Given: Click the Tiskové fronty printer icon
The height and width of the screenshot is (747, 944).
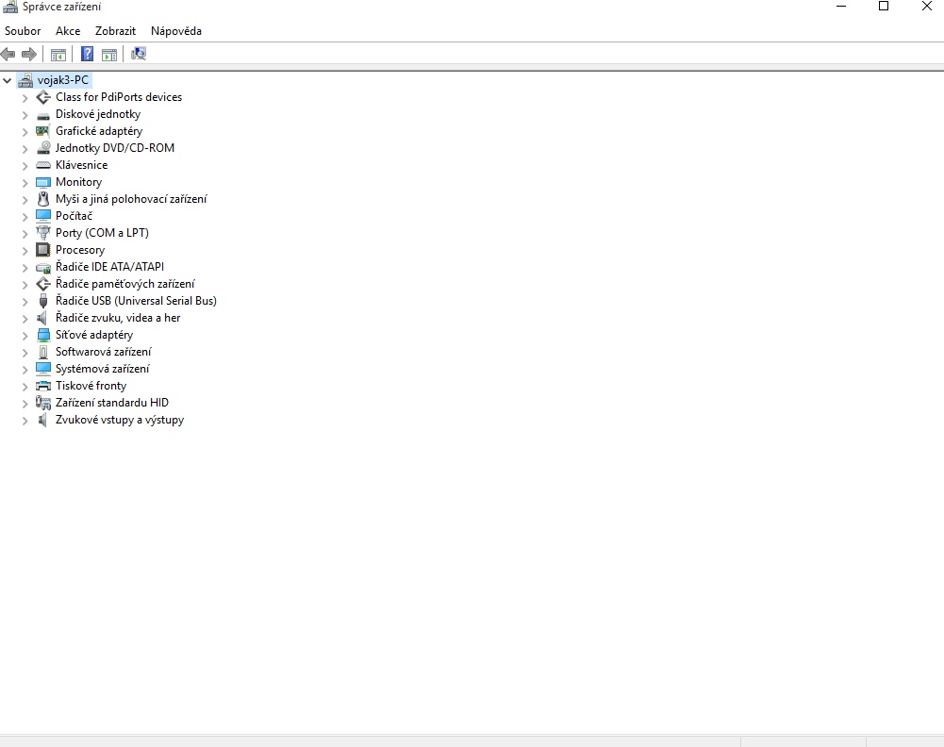Looking at the screenshot, I should tap(43, 386).
